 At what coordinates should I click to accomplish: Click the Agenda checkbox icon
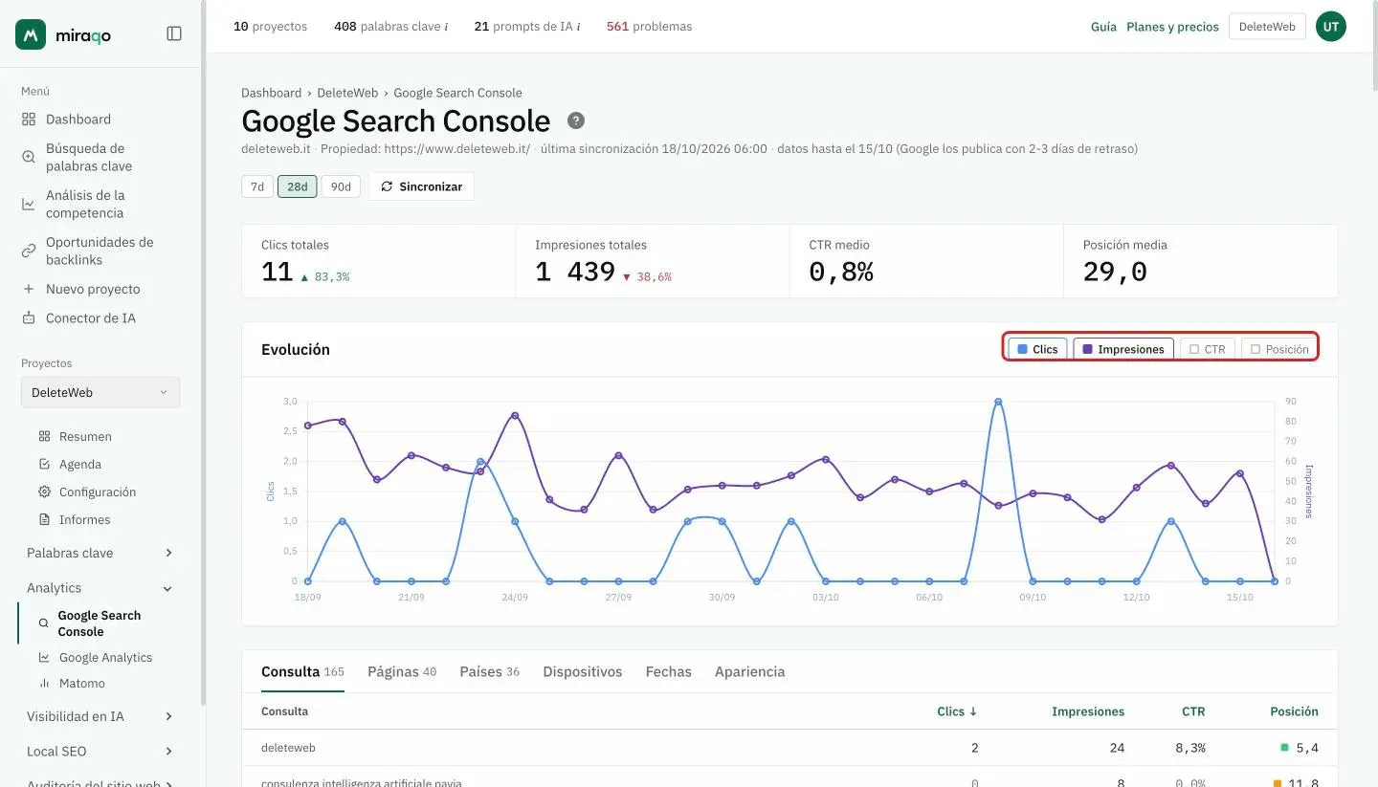44,464
